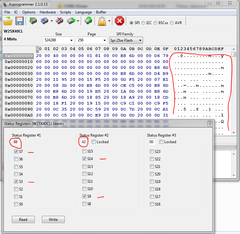Viewport: 240px width, 234px height.
Task: Select the I2C radio button
Action: 143,23
